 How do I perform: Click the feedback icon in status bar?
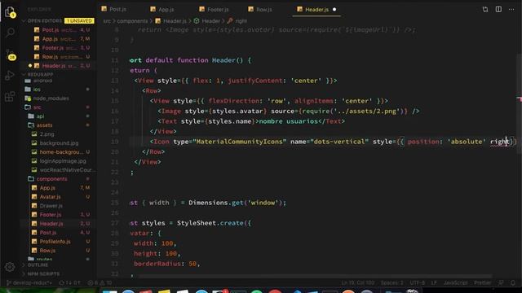tap(501, 282)
